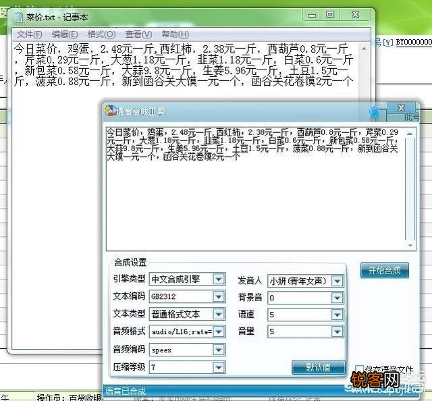This screenshot has width=432, height=401.
Task: Expand the 背景音 dropdown
Action: 337,298
